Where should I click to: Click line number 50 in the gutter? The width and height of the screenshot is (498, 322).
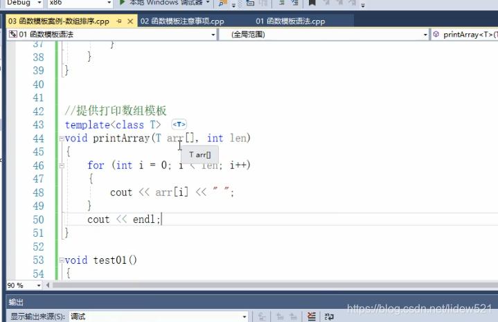(x=38, y=220)
